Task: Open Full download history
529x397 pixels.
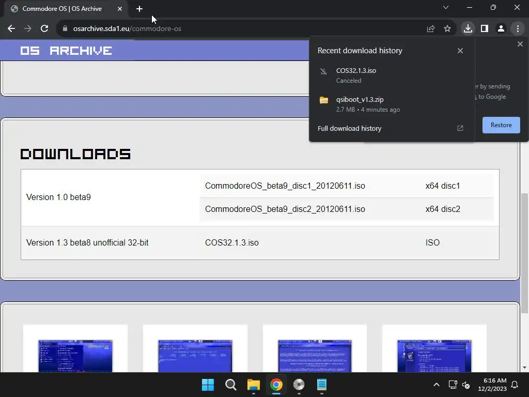Action: click(x=350, y=128)
